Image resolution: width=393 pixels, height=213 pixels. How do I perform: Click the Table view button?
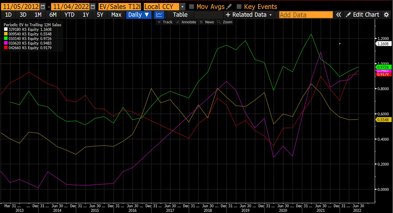pyautogui.click(x=180, y=15)
